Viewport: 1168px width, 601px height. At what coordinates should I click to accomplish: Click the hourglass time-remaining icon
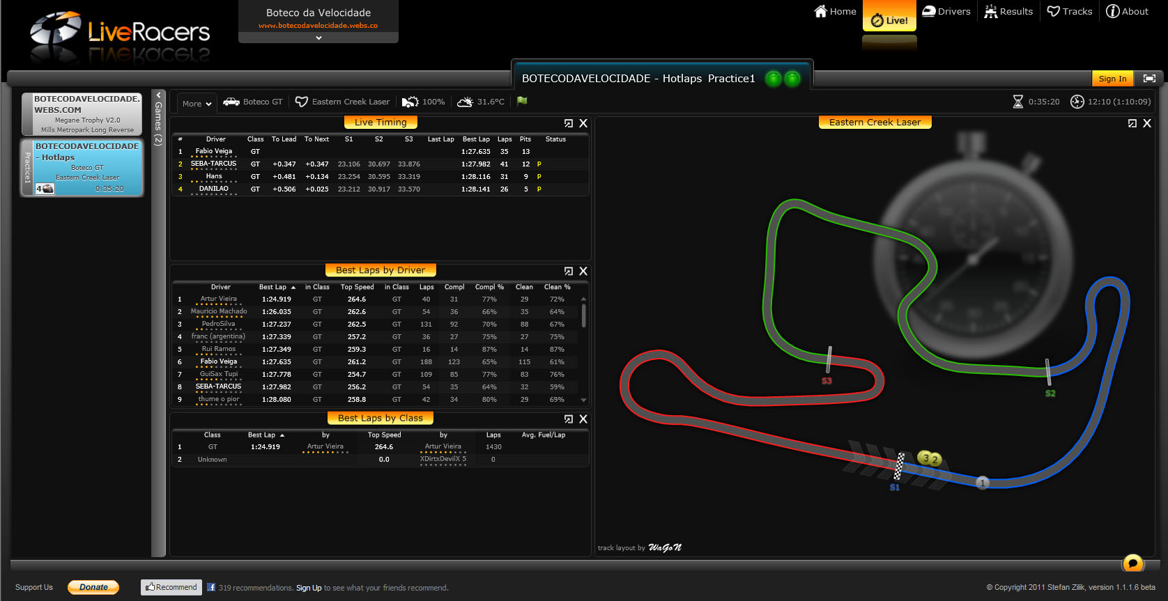point(1017,102)
